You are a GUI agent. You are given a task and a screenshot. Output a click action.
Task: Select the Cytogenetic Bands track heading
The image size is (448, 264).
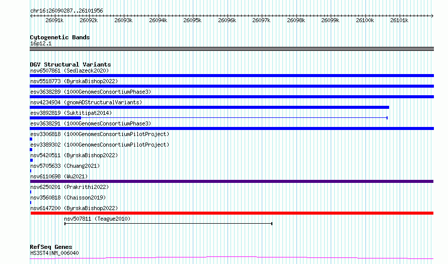(x=60, y=37)
